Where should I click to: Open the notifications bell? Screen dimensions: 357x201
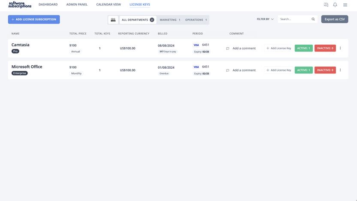[335, 5]
